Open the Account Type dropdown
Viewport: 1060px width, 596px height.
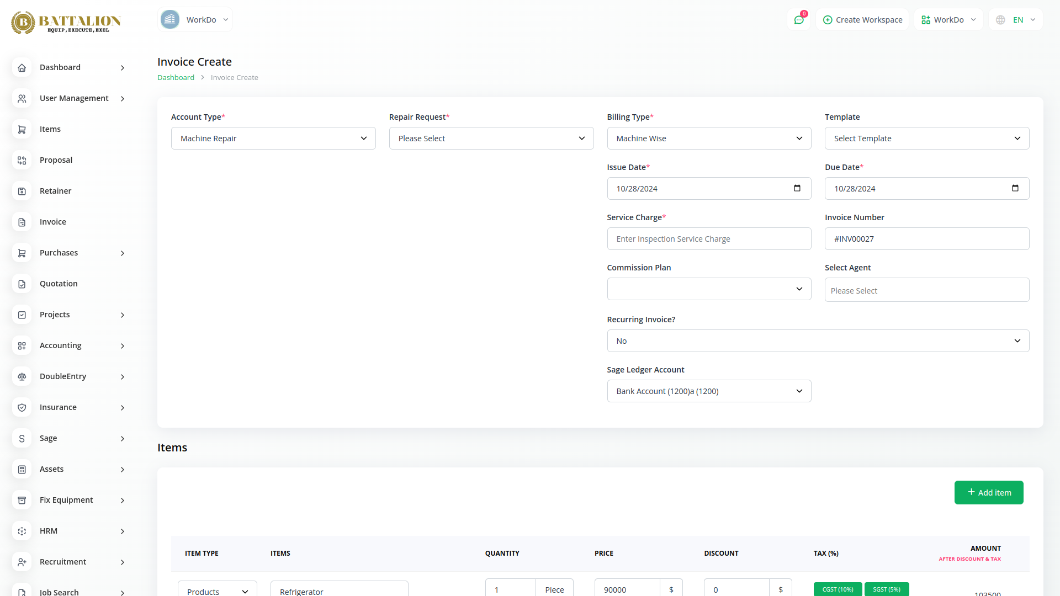(273, 139)
